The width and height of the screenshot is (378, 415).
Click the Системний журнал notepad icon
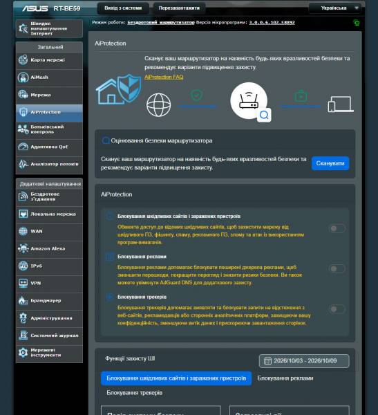pos(23,335)
